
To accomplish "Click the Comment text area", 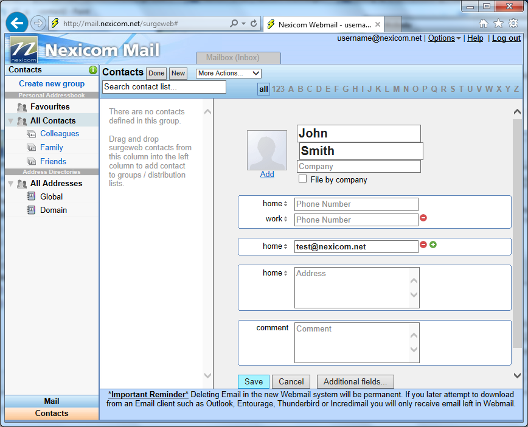I will tap(357, 343).
